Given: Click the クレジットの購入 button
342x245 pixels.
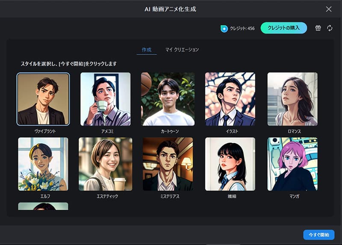Looking at the screenshot, I should [284, 28].
